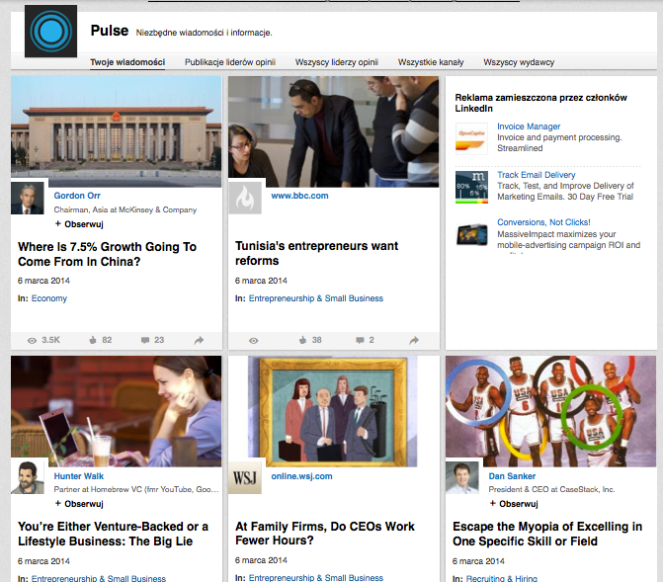The width and height of the screenshot is (663, 582).
Task: Click 'Chairman, Asia at McKinsey & Company' text
Action: tap(125, 209)
